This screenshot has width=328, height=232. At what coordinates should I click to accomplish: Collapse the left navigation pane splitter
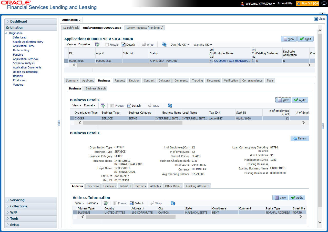(59, 123)
